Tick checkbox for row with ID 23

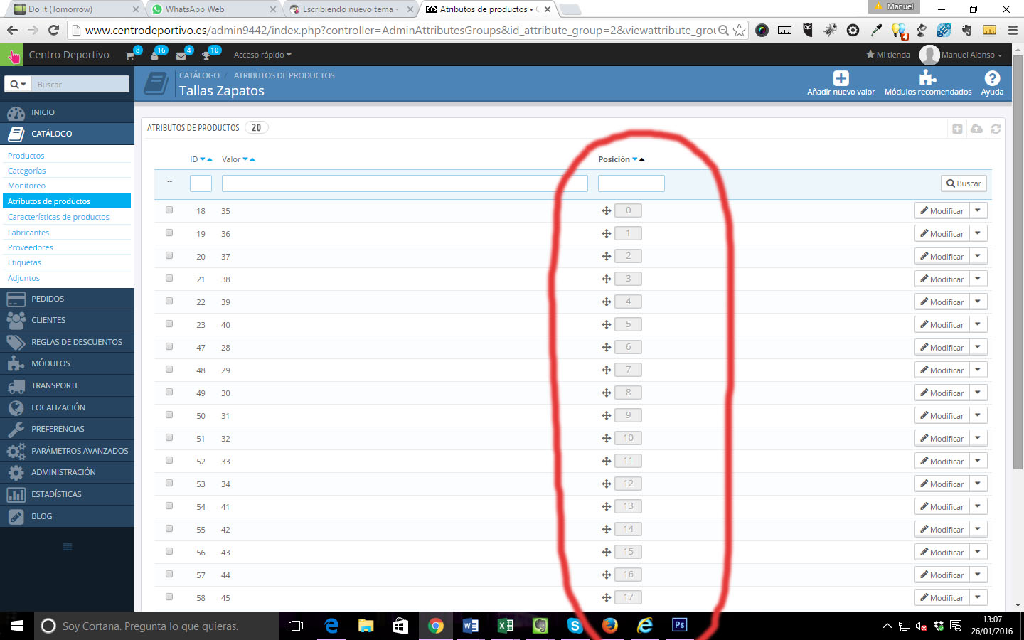169,324
